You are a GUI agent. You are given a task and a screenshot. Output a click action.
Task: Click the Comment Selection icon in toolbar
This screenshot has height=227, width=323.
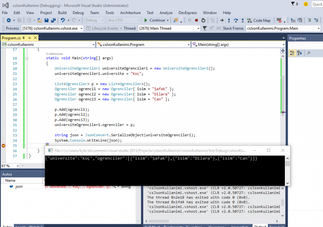pyautogui.click(x=309, y=20)
